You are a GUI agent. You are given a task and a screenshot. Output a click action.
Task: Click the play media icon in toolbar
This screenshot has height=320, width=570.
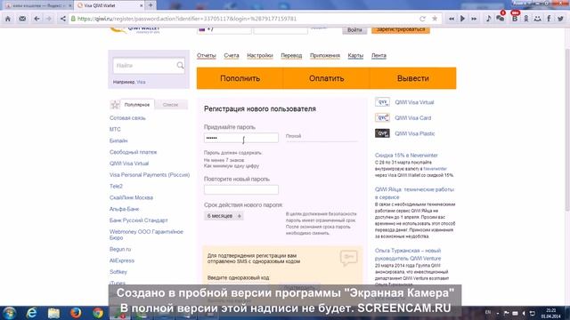pos(462,19)
